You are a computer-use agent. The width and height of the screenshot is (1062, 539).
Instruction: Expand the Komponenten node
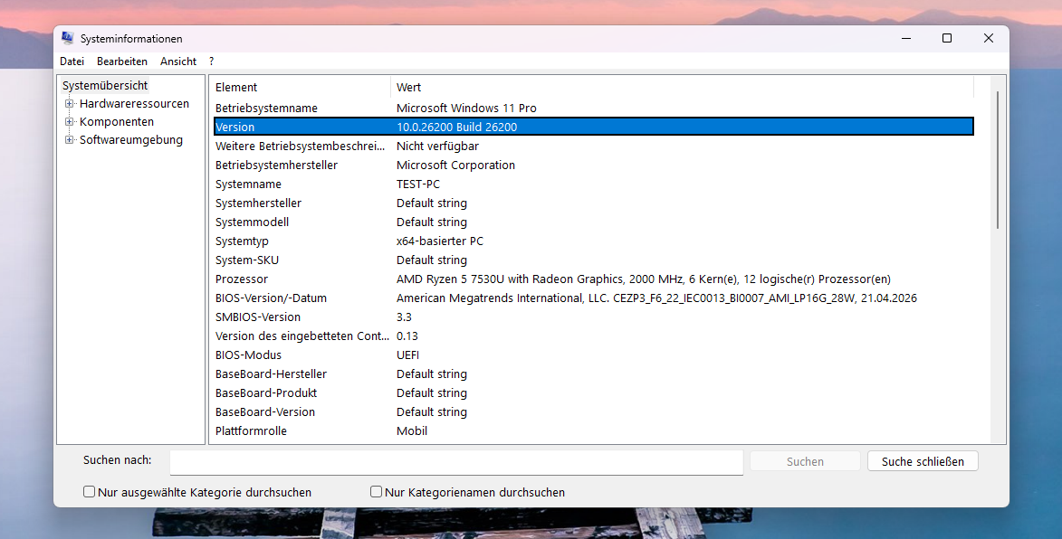(69, 122)
